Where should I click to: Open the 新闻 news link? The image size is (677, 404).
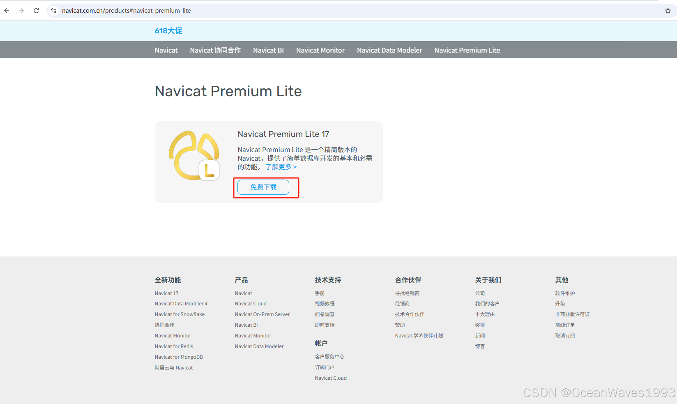(x=480, y=336)
